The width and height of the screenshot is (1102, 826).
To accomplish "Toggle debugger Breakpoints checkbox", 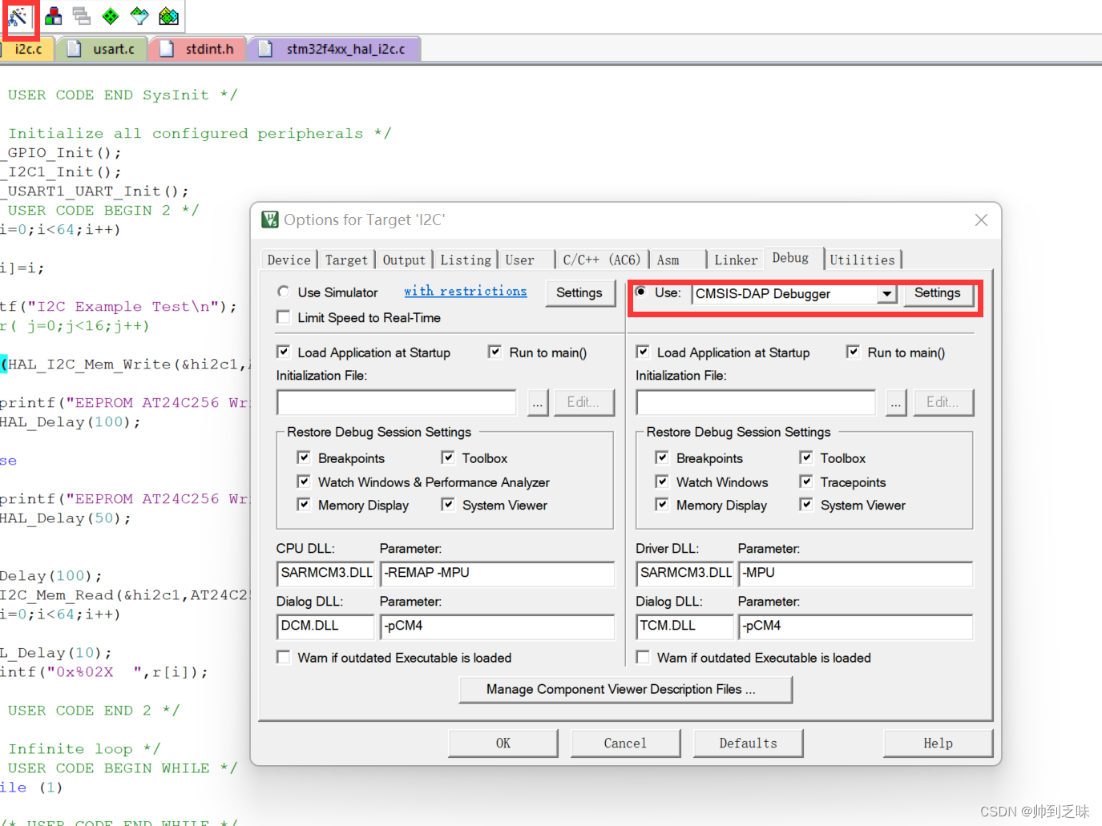I will click(x=662, y=457).
